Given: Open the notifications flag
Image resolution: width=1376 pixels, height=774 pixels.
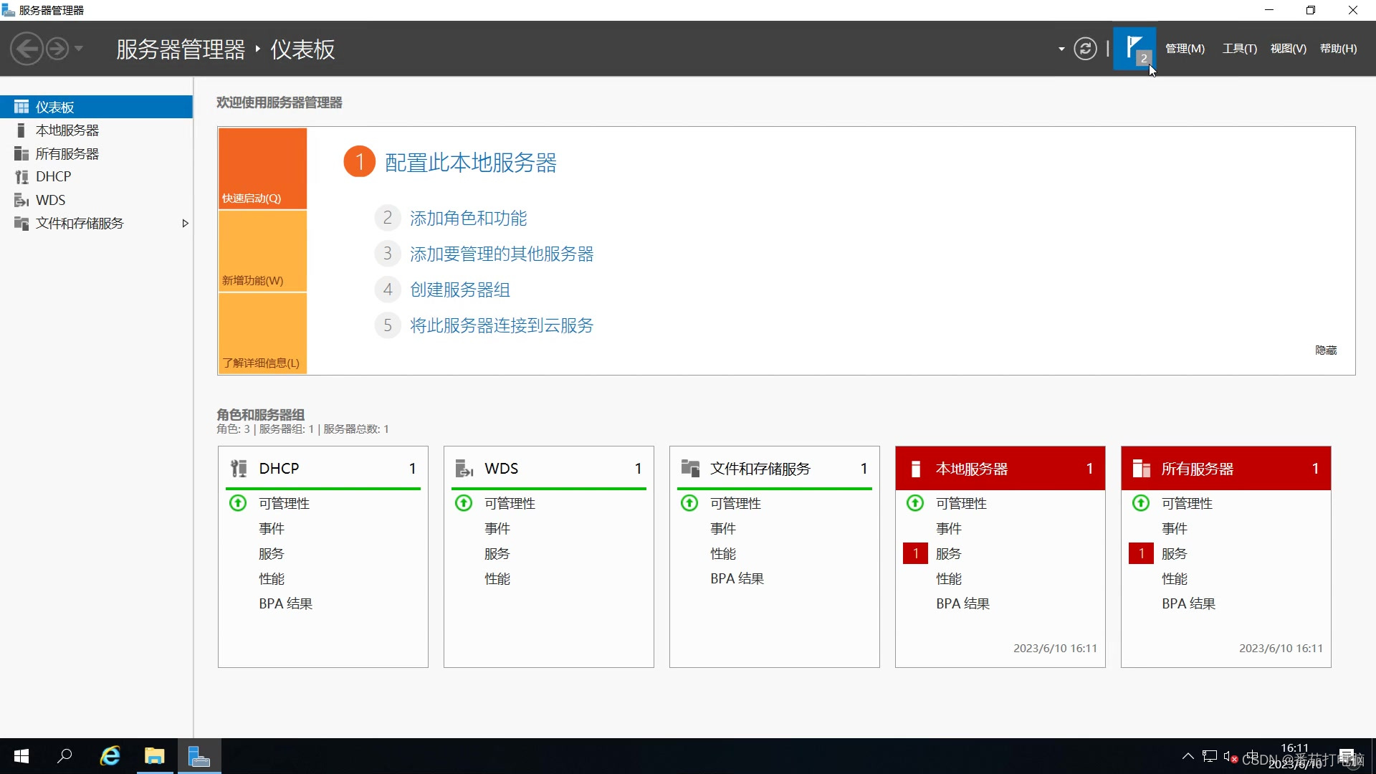Looking at the screenshot, I should click(x=1134, y=49).
